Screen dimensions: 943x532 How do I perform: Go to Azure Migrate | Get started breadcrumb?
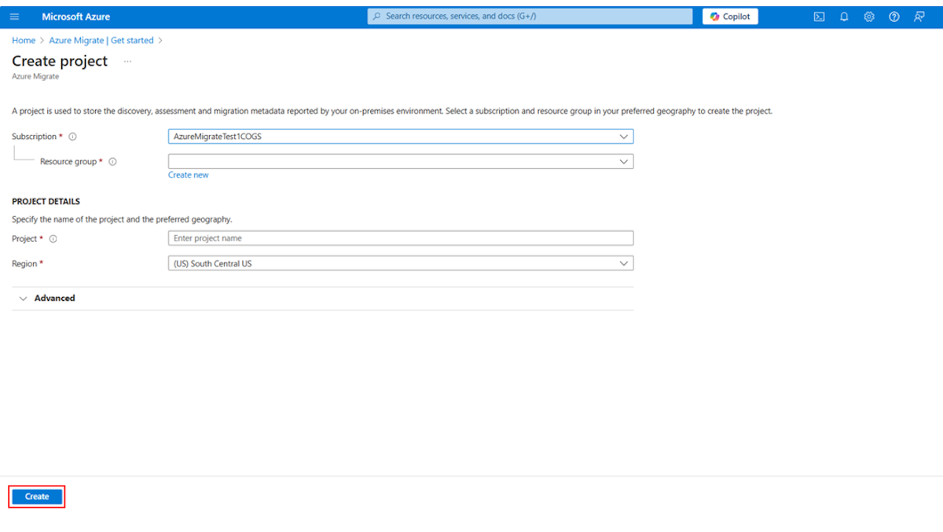click(101, 41)
